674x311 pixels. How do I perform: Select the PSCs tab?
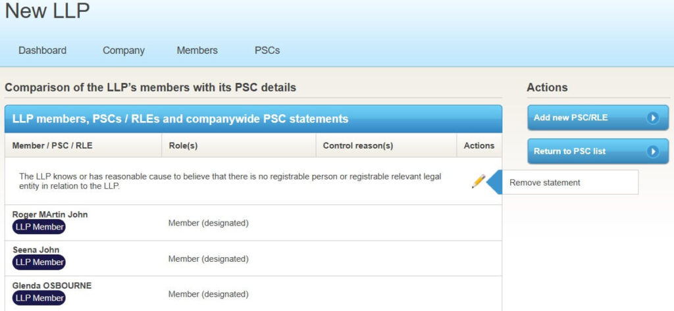pos(267,51)
